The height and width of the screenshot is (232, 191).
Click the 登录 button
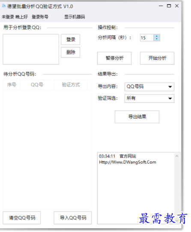[71, 40]
